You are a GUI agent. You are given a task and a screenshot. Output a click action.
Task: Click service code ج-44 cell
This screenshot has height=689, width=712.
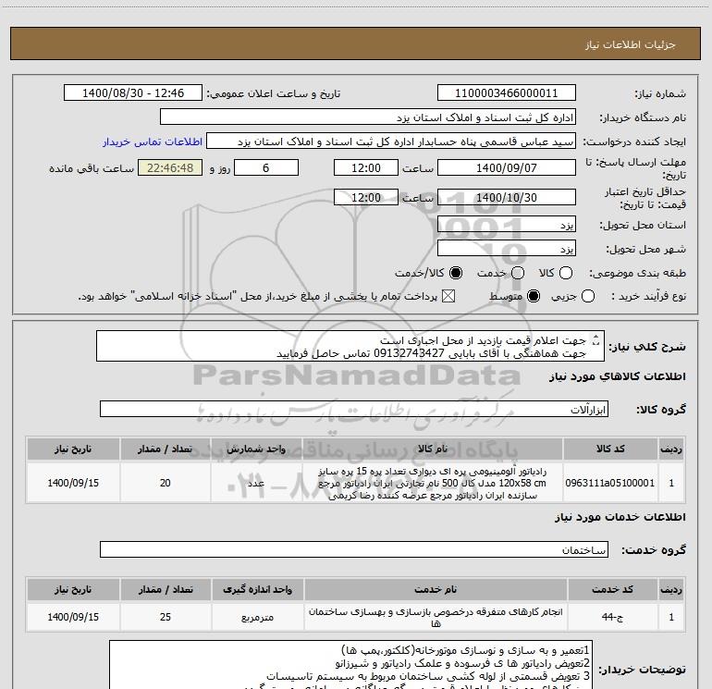coord(612,617)
